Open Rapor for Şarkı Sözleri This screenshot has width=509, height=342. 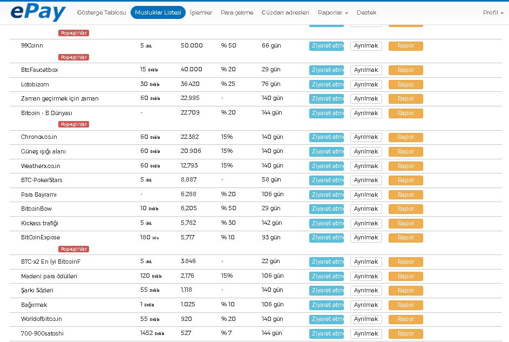coord(406,290)
